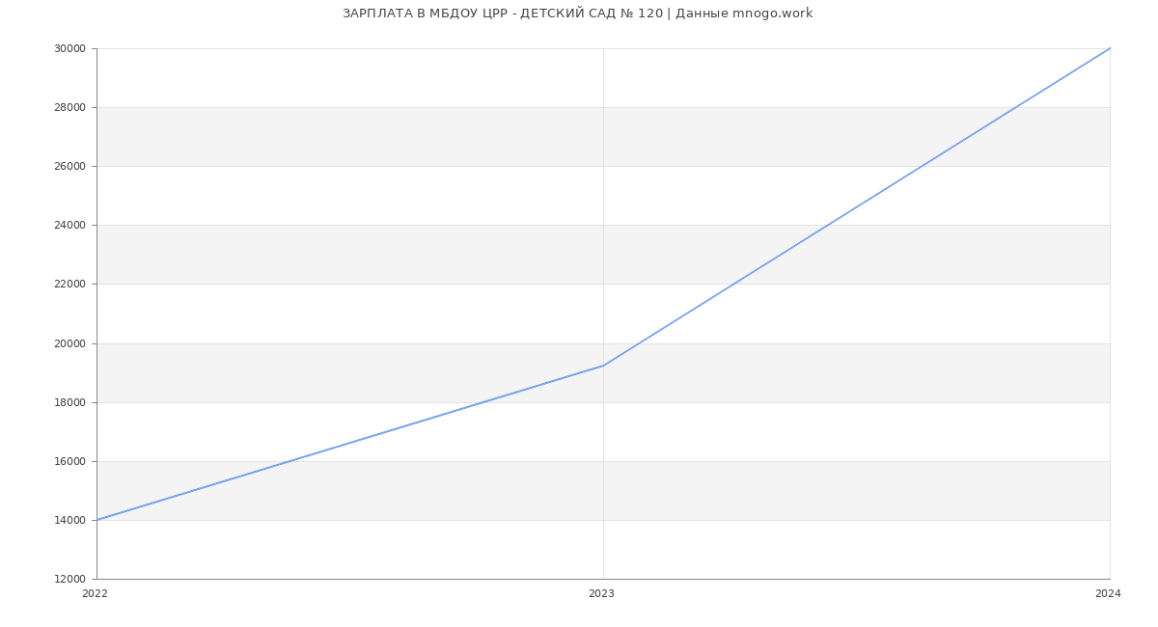Click the blue line between 2022 and 2023
This screenshot has width=1158, height=627.
(x=350, y=443)
